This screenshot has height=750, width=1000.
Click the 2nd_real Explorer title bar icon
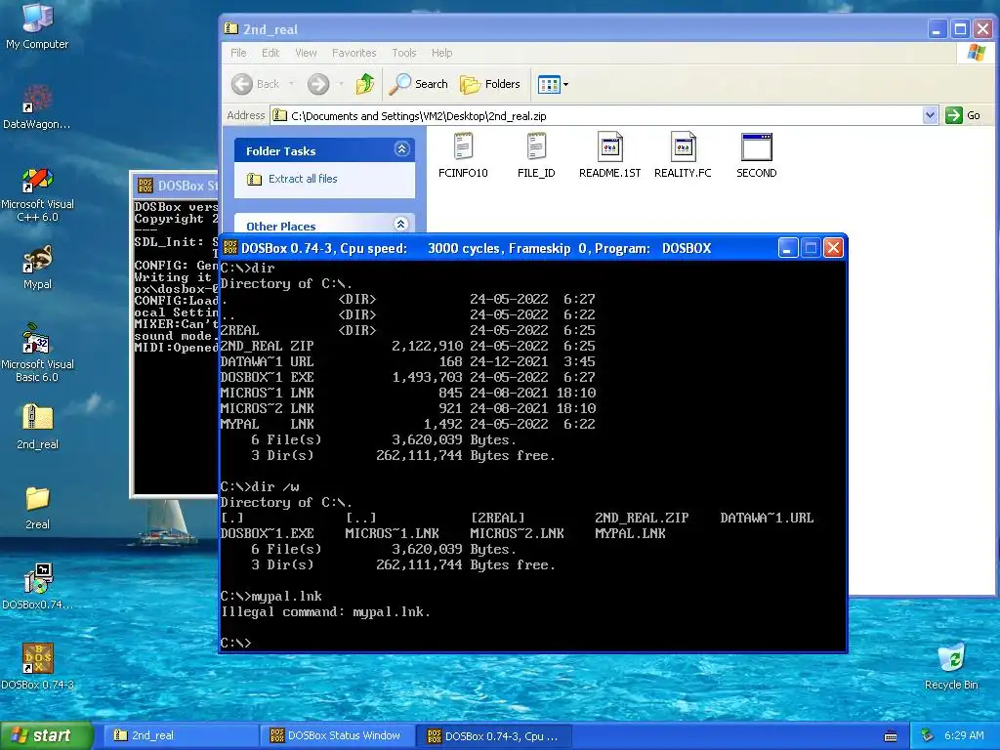coord(231,28)
